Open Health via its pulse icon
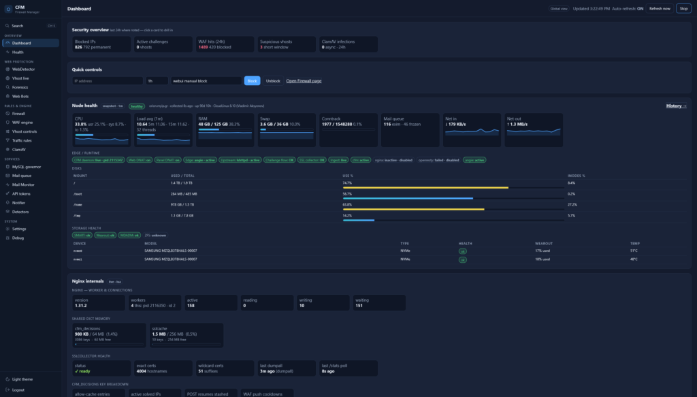 [7, 52]
